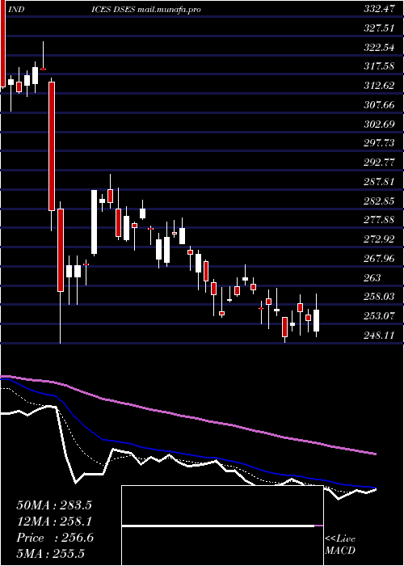Click the 297.73 price axis label
404x566 pixels.
(379, 143)
